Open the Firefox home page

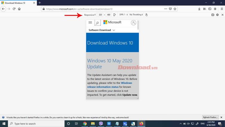coord(19,9)
